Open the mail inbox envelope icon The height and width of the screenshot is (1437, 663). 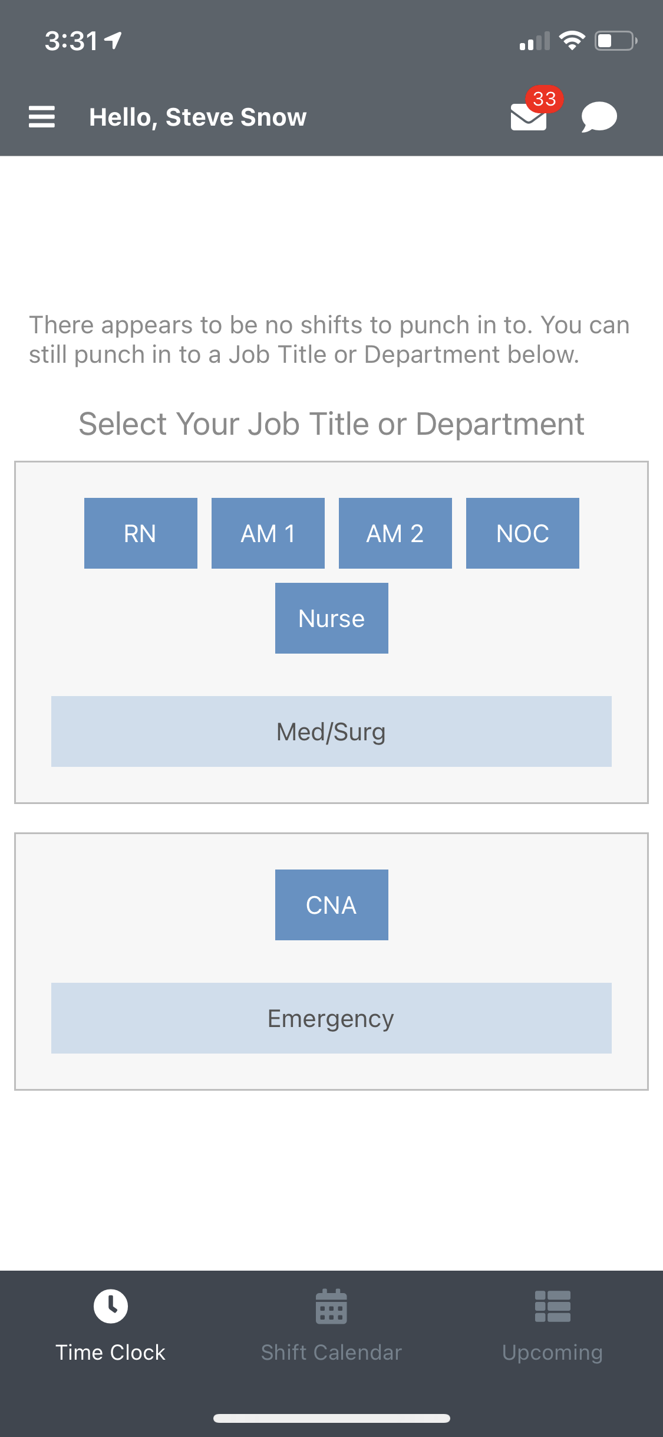[527, 119]
